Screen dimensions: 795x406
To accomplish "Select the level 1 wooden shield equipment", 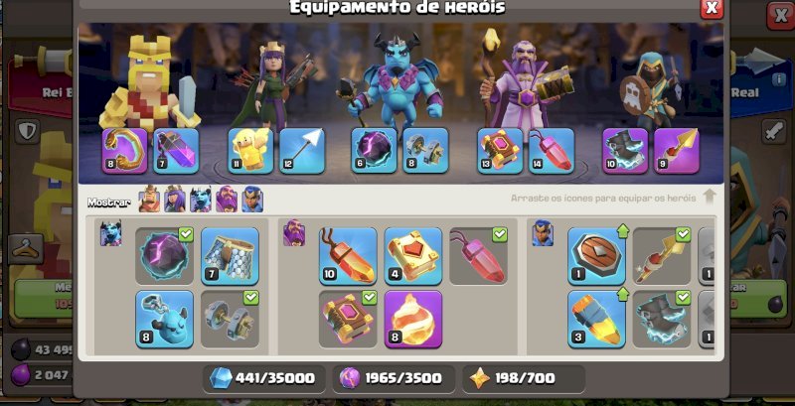I will (x=597, y=256).
